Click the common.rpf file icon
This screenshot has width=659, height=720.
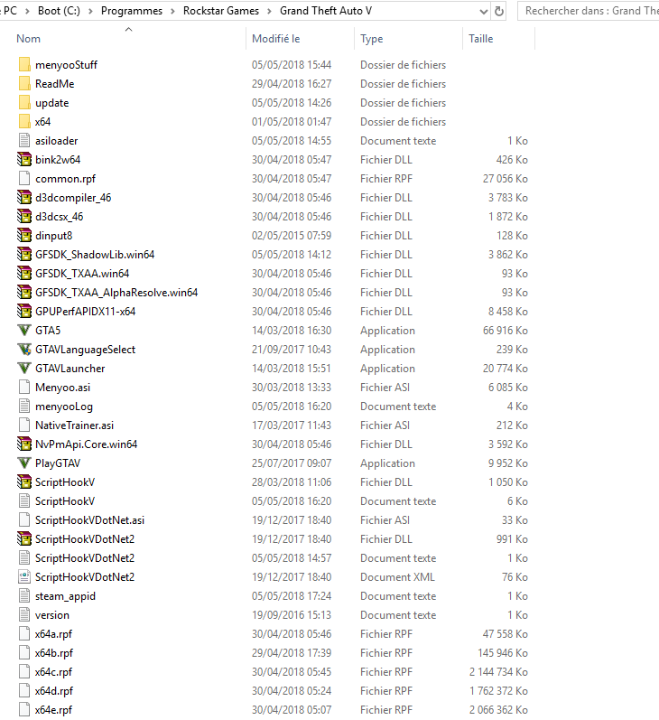pyautogui.click(x=24, y=179)
